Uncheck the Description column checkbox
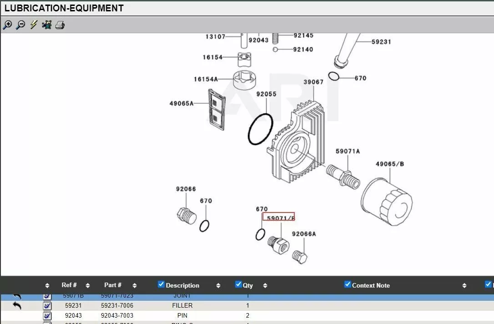 161,284
